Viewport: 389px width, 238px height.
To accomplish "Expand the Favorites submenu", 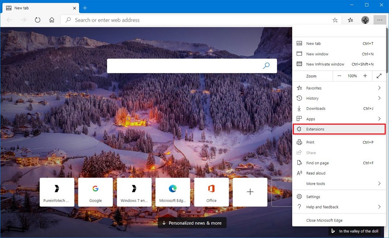I will (339, 88).
